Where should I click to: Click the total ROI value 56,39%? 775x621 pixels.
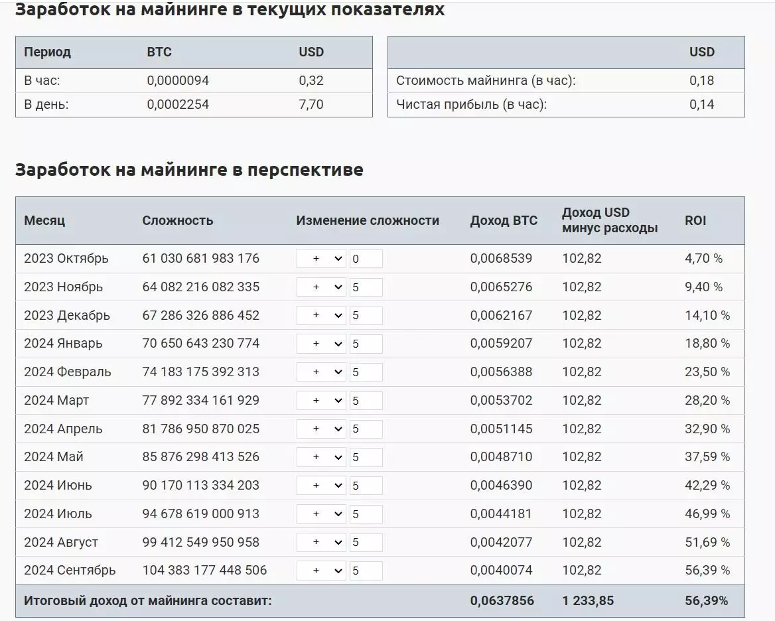706,600
